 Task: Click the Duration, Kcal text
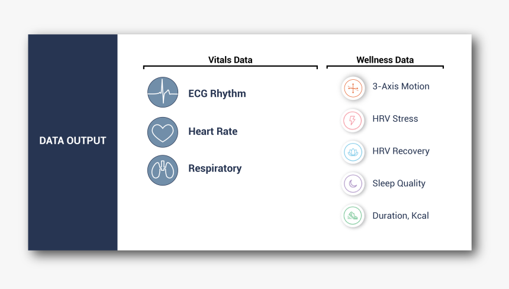(401, 216)
